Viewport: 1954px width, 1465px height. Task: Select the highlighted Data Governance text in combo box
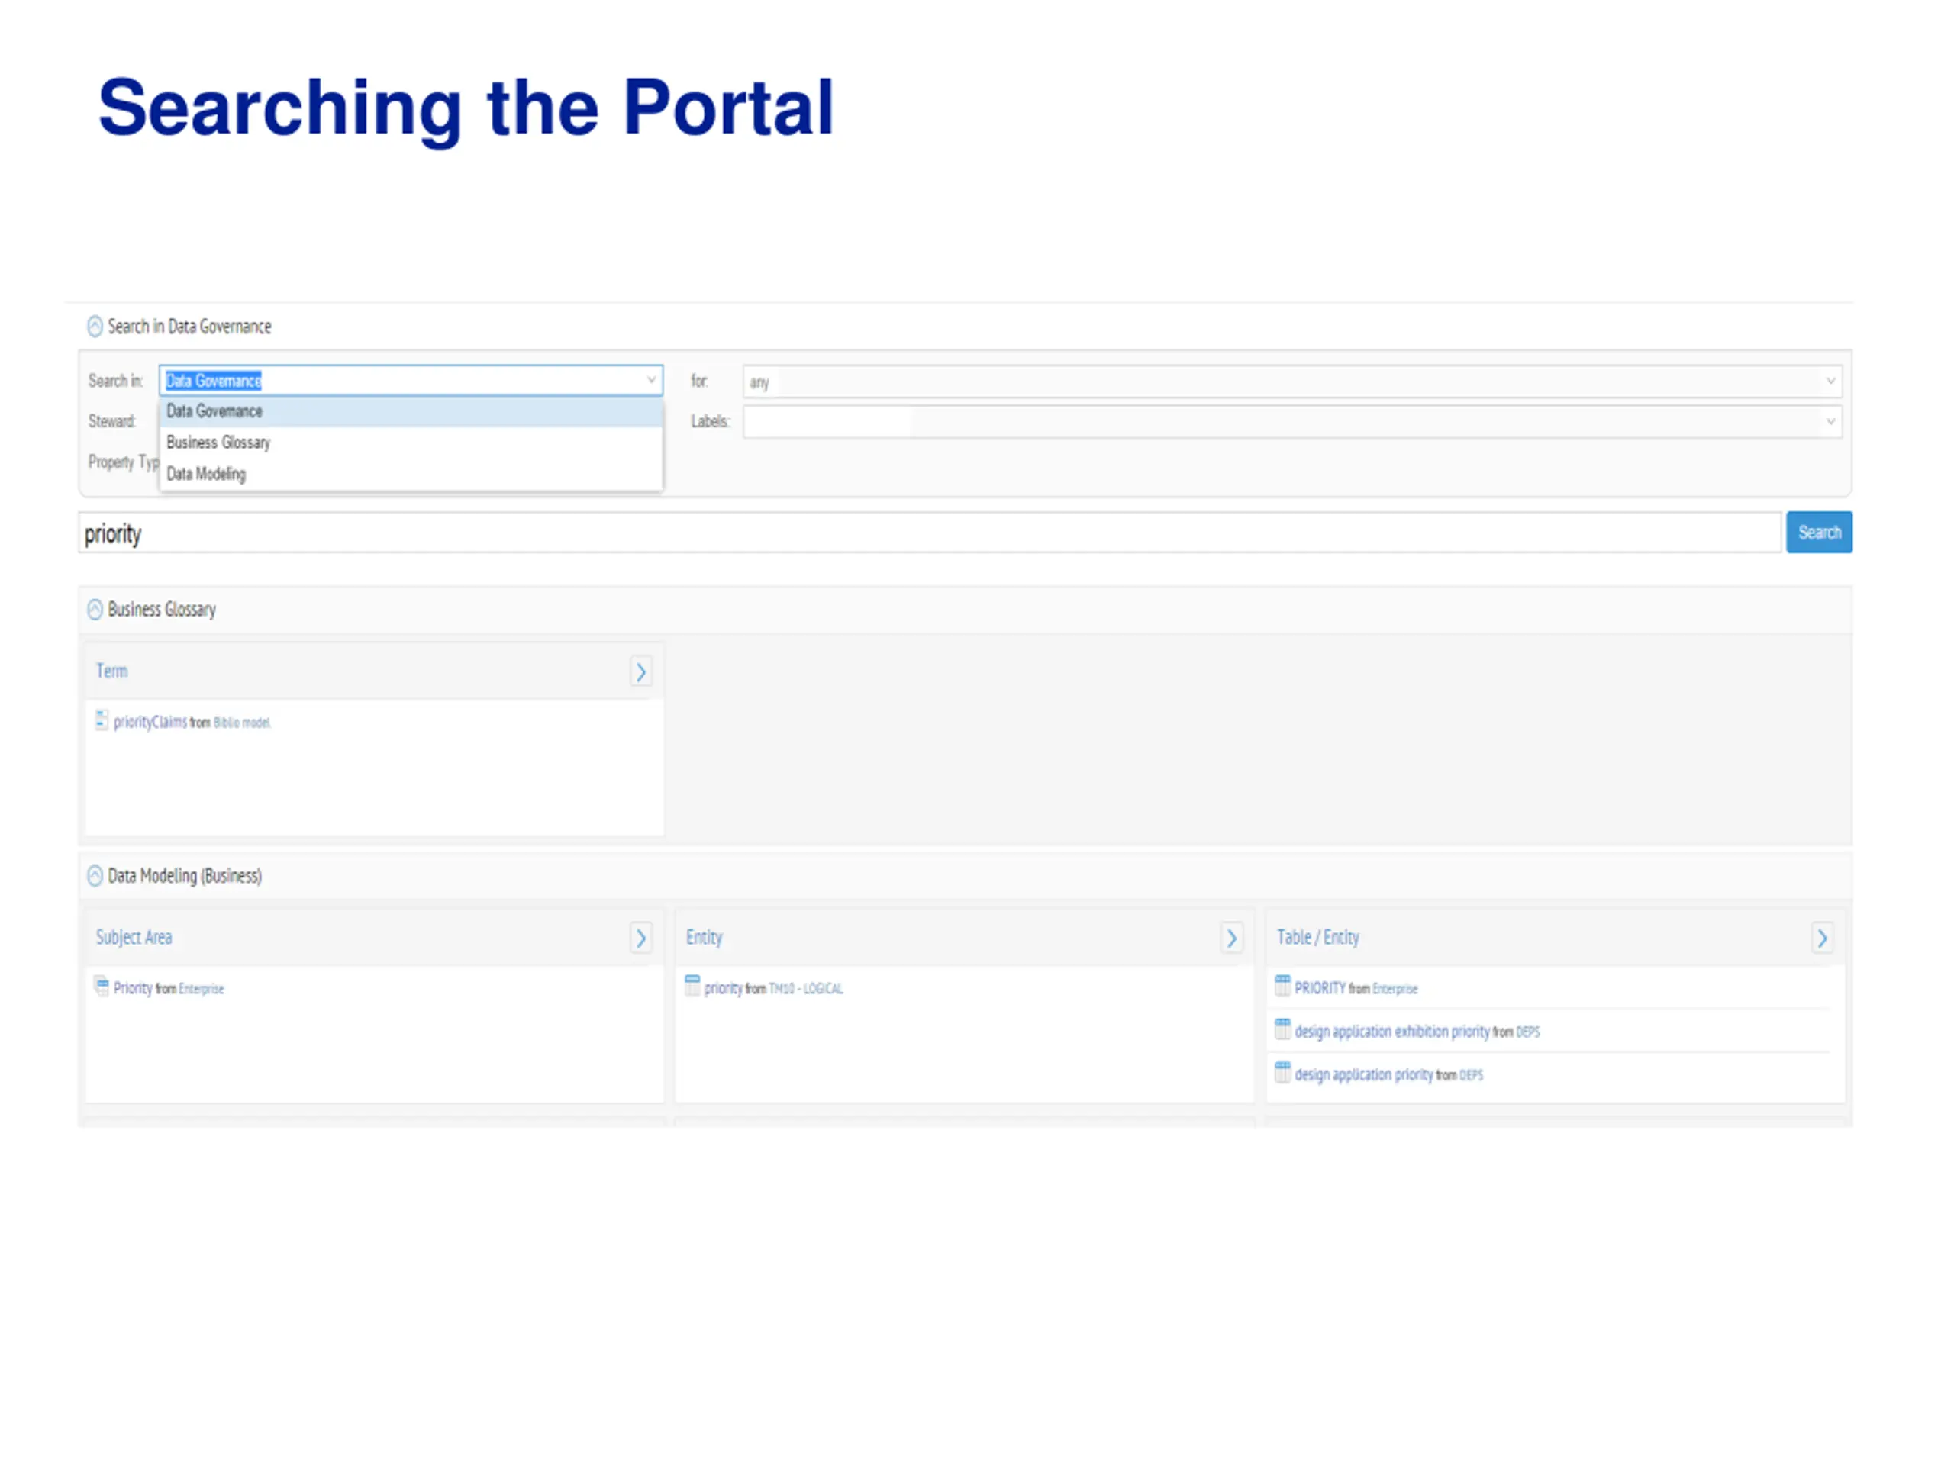pyautogui.click(x=214, y=381)
